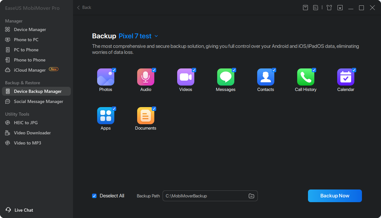Uncheck the Apps checkbox
Image resolution: width=381 pixels, height=218 pixels.
click(114, 109)
